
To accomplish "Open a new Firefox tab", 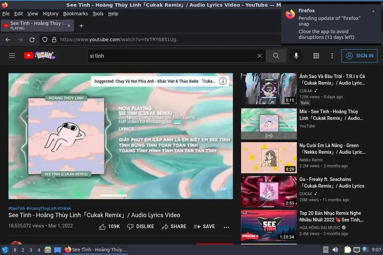I will coord(81,26).
